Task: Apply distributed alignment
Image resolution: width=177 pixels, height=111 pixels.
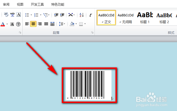Action: tap(52, 24)
